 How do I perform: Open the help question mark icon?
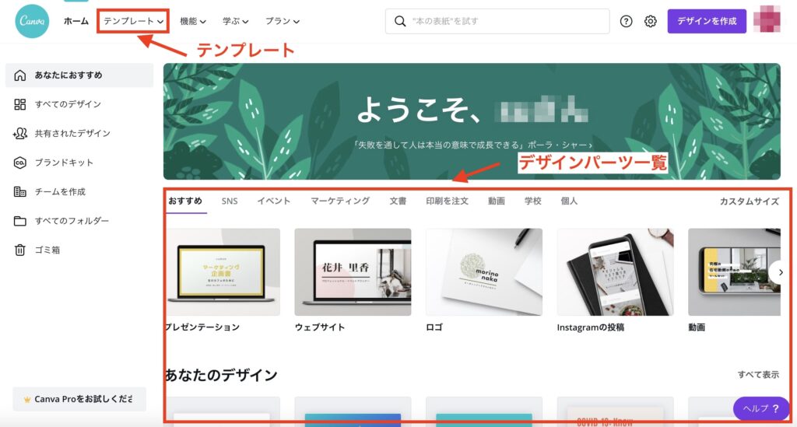pos(627,21)
